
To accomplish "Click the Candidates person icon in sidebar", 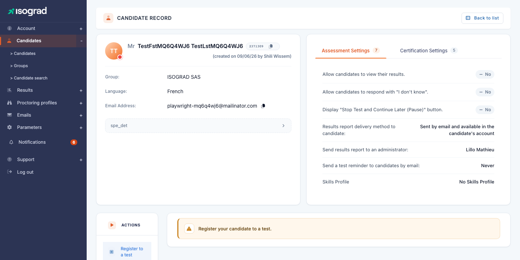I will point(9,41).
